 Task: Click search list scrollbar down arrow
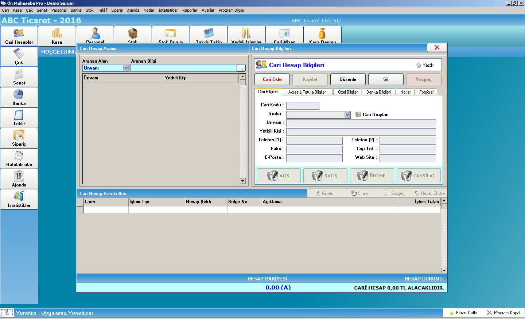click(242, 181)
